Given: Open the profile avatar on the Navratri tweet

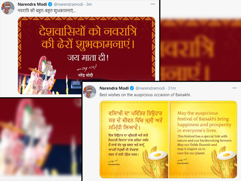Looking at the screenshot, I should tap(8, 8).
